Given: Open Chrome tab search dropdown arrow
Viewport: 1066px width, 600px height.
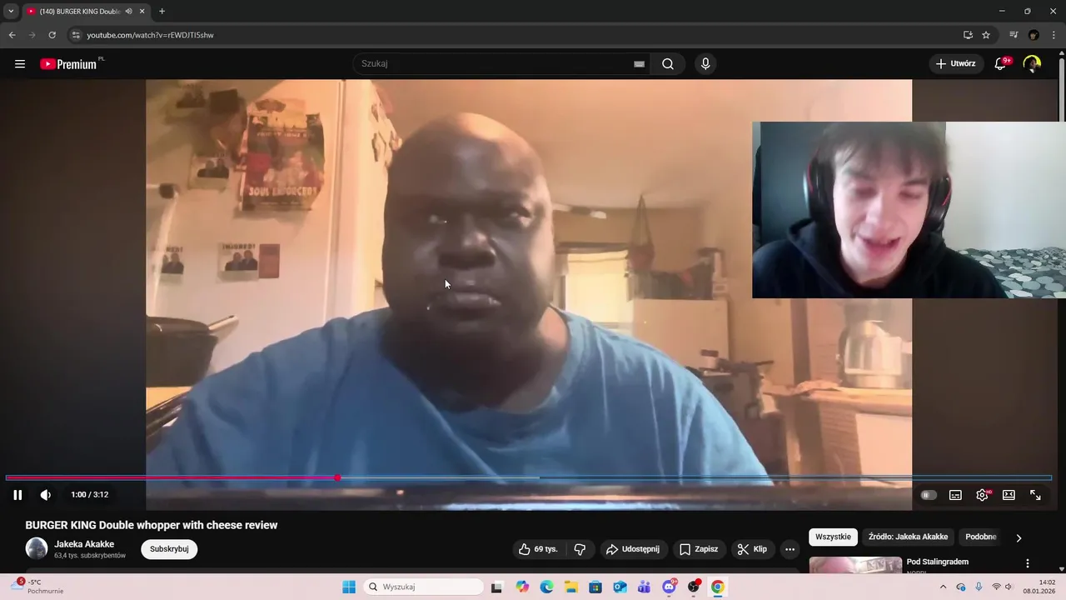Looking at the screenshot, I should tap(11, 11).
